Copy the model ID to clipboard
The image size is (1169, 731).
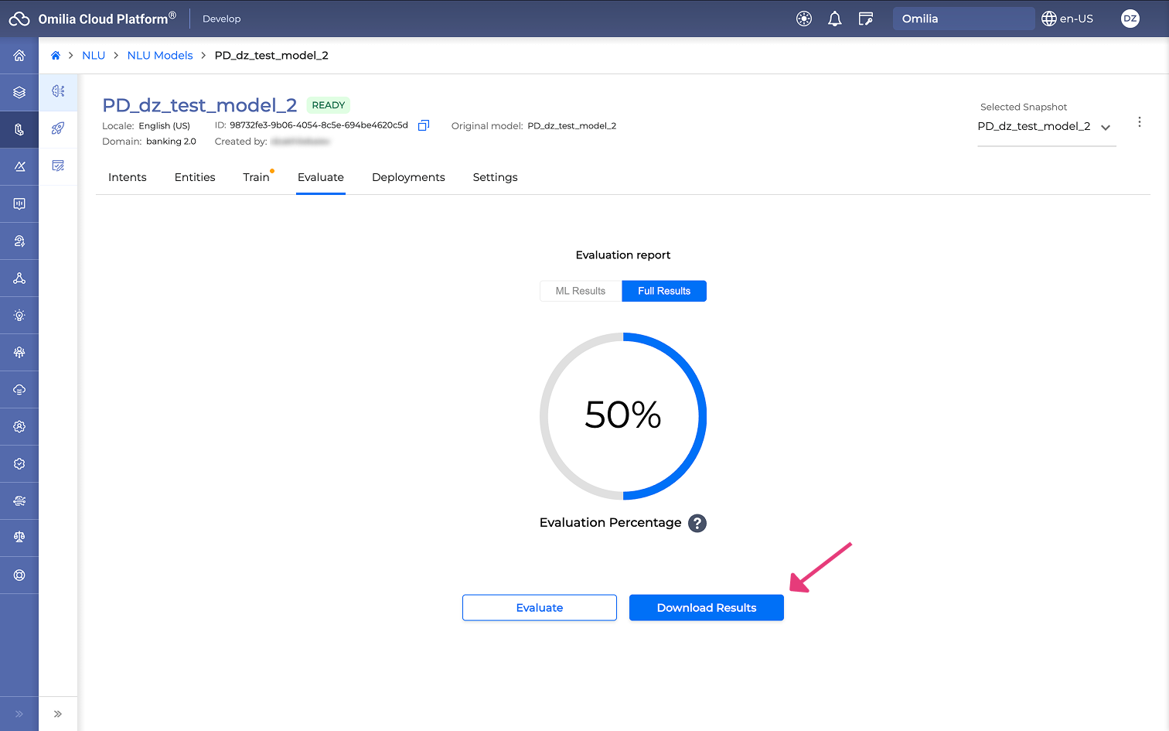click(x=423, y=125)
